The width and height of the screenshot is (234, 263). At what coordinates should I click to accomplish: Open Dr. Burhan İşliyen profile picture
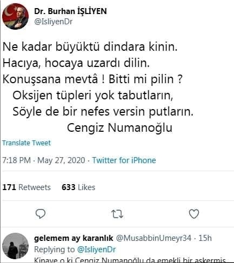16,16
